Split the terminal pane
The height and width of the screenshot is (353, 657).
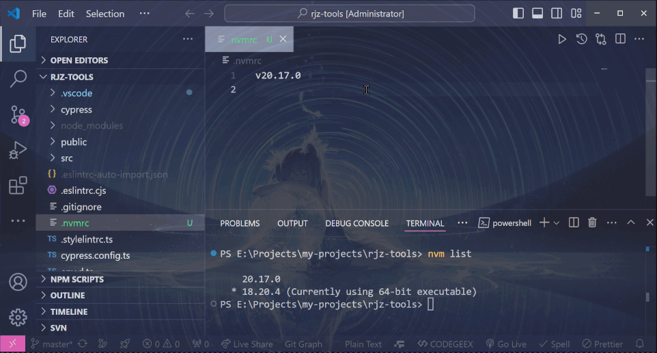[574, 223]
